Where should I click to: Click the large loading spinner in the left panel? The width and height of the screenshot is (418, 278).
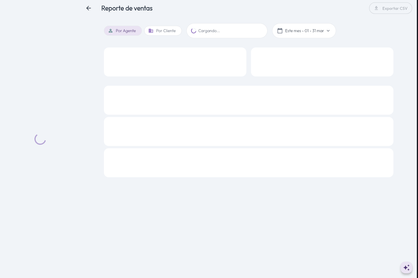pos(40,139)
